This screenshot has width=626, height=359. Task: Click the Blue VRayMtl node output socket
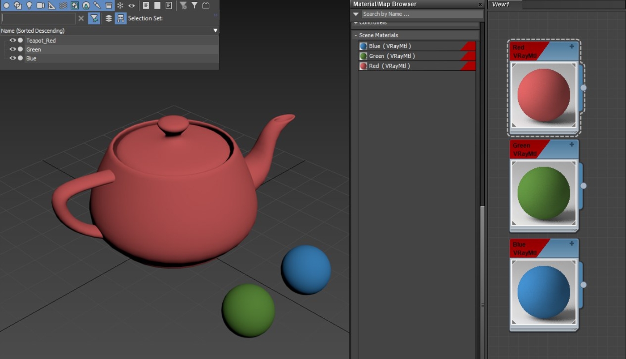[x=584, y=285]
